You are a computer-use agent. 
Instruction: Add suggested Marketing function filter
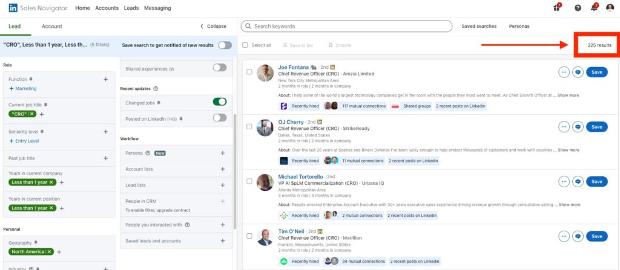[22, 89]
